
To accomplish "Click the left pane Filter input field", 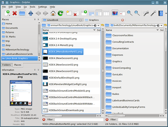I will click(x=79, y=120).
